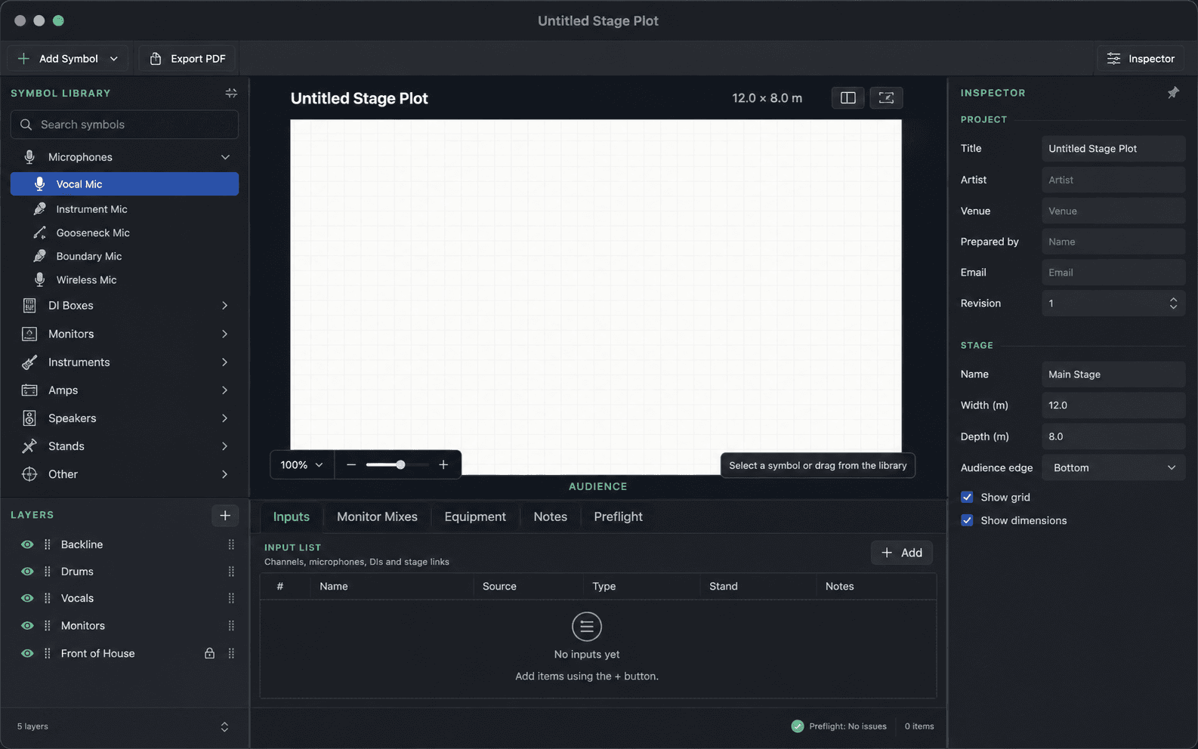Expand the layers panel footer chevron

[x=224, y=726]
